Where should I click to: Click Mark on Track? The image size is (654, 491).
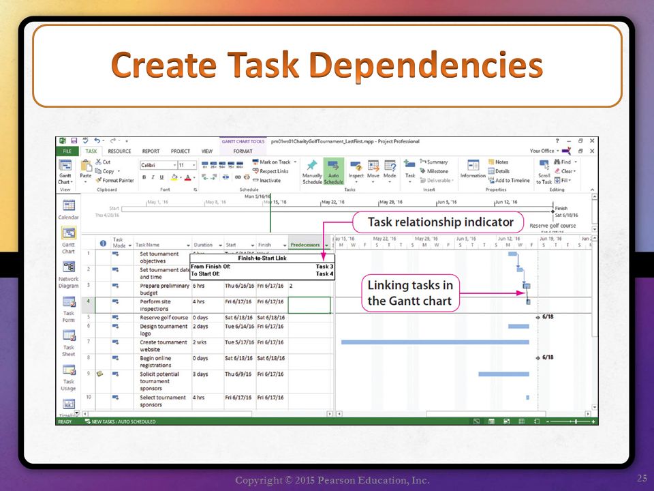click(271, 162)
